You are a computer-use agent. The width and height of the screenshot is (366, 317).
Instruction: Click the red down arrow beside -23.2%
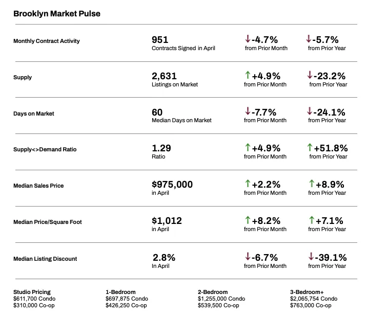click(x=310, y=75)
